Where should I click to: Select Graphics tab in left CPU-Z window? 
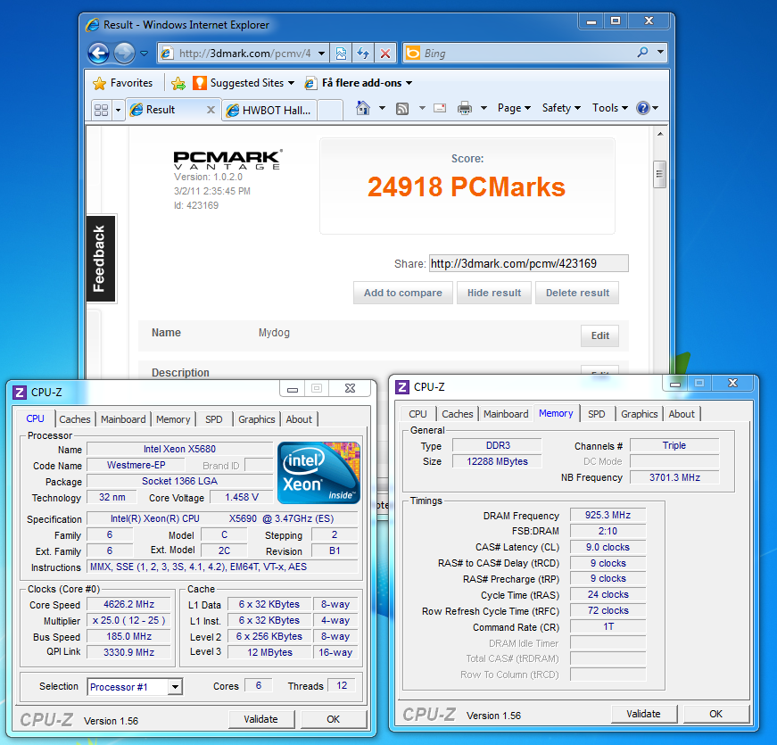pyautogui.click(x=257, y=419)
